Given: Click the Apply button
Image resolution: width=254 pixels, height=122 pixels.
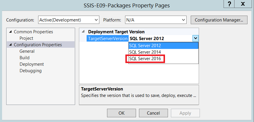Looking at the screenshot, I should coord(185,113).
